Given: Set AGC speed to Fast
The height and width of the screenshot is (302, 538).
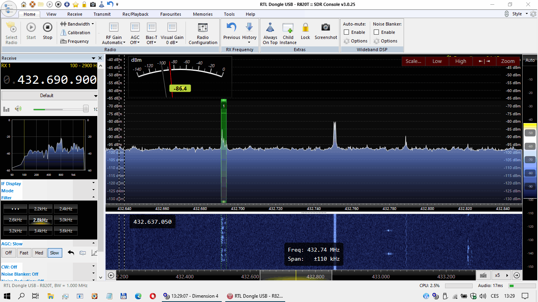Looking at the screenshot, I should click(x=24, y=253).
